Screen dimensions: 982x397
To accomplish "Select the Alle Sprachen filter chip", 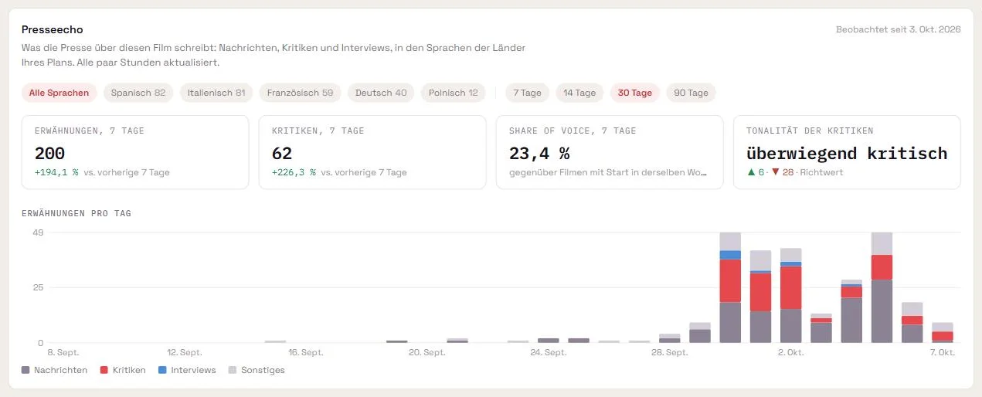I will coord(59,93).
